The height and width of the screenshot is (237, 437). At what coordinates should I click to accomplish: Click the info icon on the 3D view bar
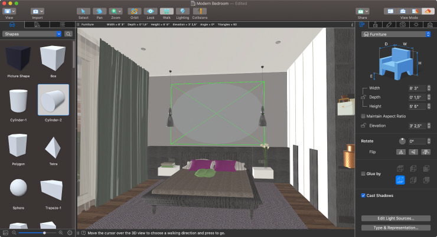coord(353,25)
